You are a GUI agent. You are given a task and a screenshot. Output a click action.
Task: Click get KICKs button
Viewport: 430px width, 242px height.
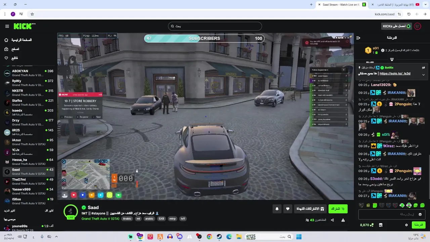point(397,26)
